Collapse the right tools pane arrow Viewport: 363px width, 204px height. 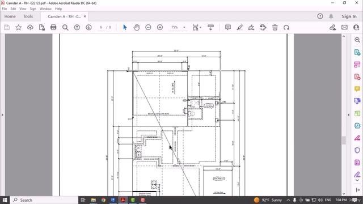pos(348,114)
